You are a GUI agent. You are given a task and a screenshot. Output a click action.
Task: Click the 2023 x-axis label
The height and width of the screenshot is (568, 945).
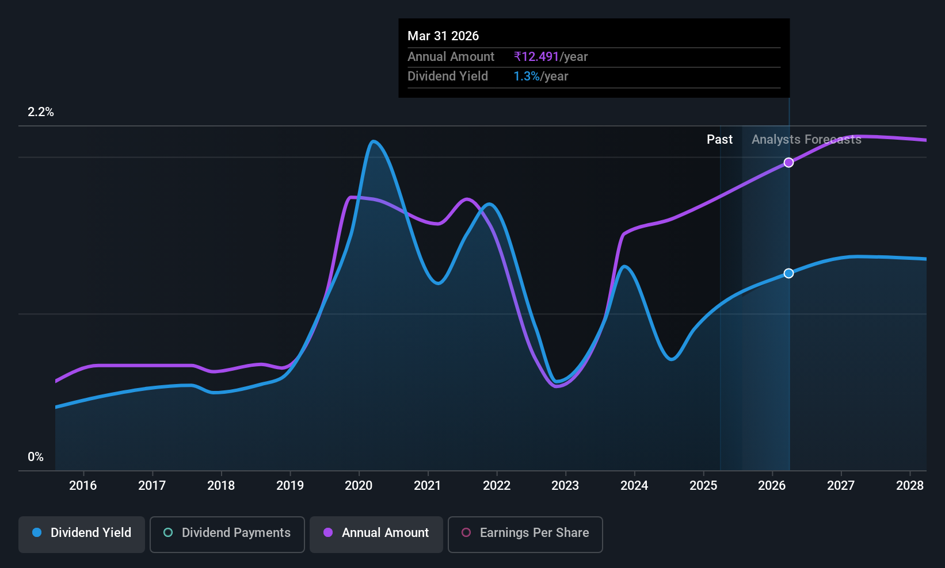coord(565,486)
